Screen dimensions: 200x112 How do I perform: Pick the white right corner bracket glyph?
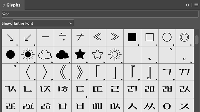(x=150, y=72)
